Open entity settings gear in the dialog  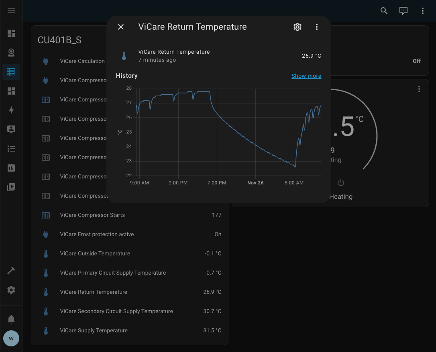tap(297, 27)
